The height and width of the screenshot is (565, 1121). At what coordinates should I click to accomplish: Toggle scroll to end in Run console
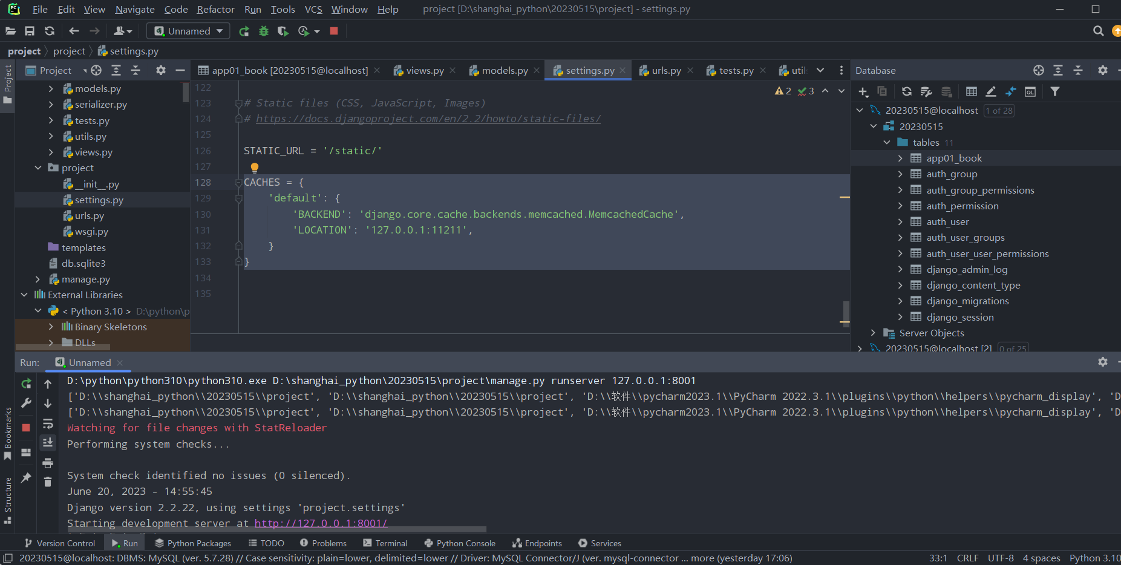[x=48, y=443]
